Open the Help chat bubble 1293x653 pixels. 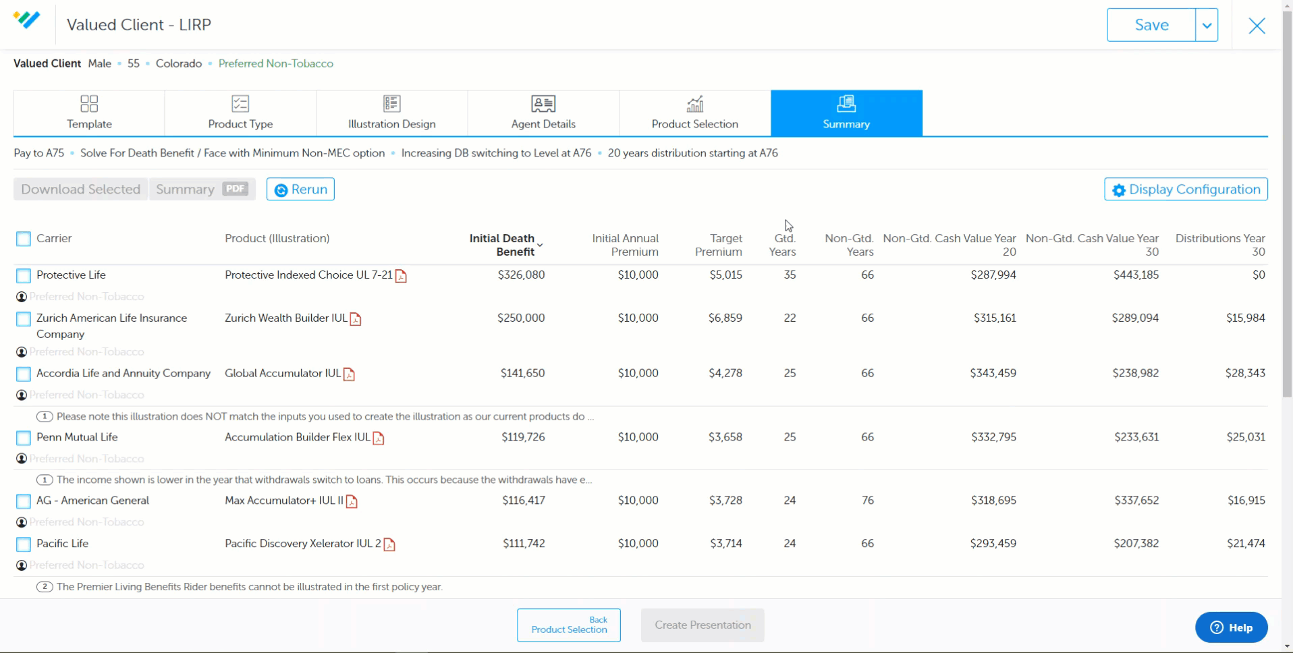[x=1232, y=628]
